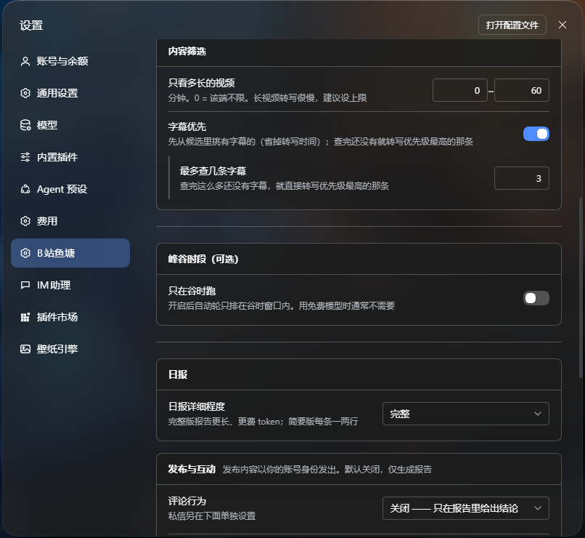Click the 插件市场 grid icon

[x=25, y=317]
